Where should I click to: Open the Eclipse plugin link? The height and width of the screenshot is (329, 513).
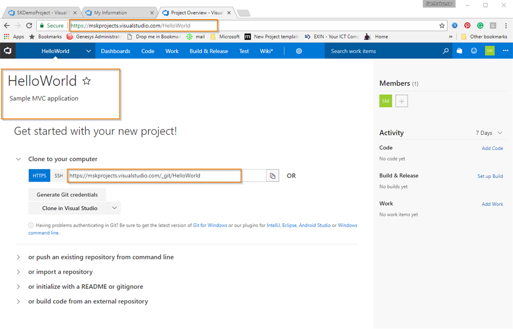(x=289, y=225)
